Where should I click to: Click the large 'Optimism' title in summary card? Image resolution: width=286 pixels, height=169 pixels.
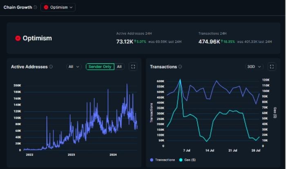(x=37, y=38)
